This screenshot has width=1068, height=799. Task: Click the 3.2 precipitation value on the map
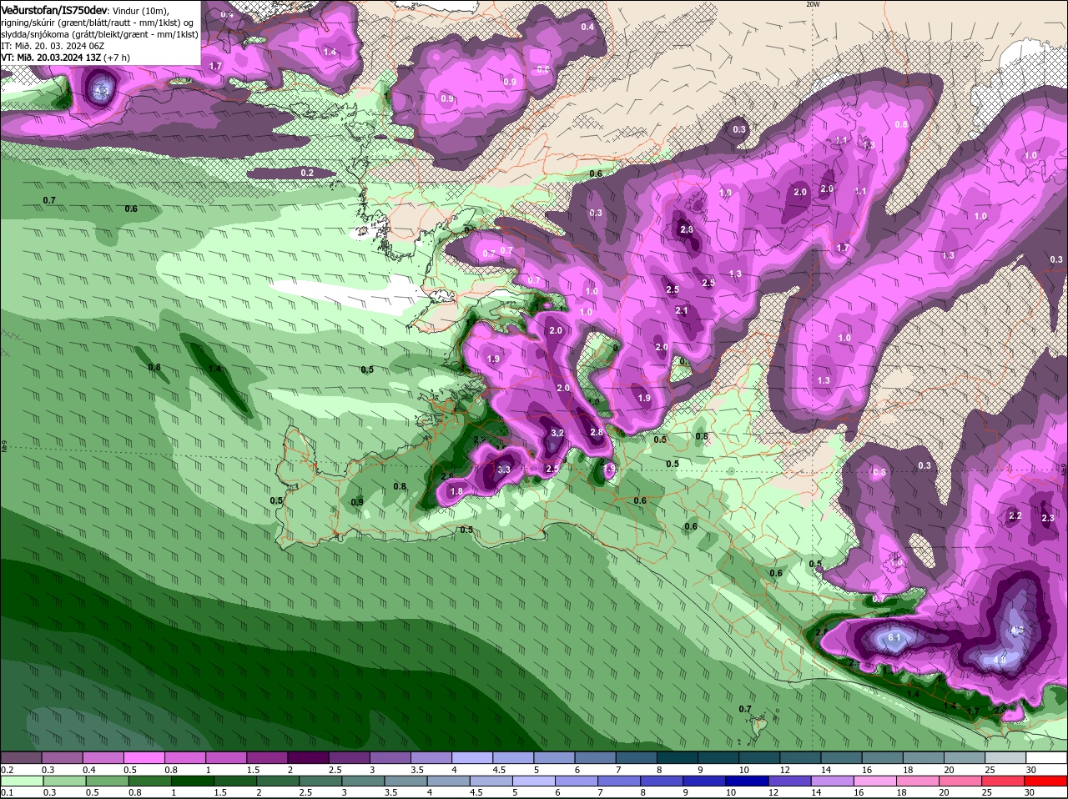point(558,433)
